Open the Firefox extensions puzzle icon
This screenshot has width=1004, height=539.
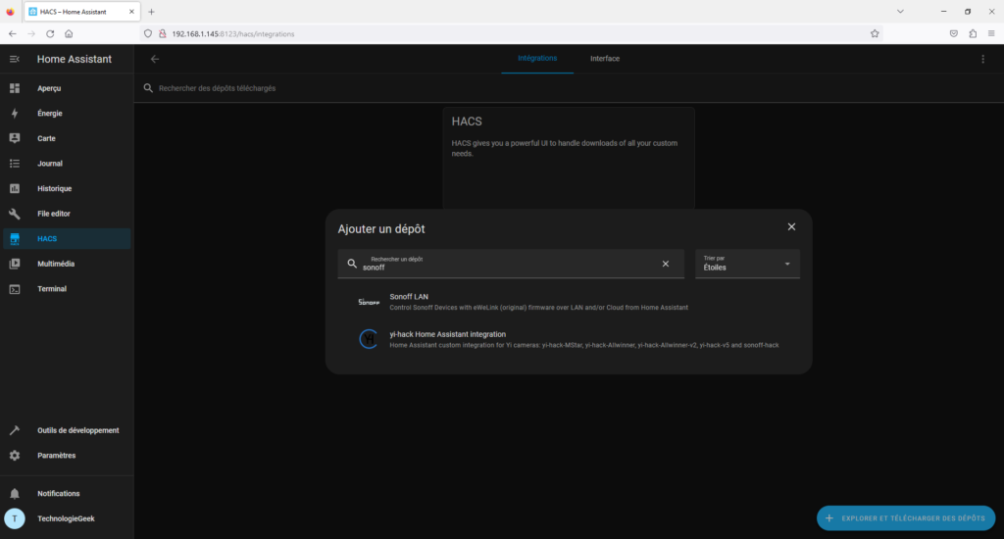click(x=973, y=34)
